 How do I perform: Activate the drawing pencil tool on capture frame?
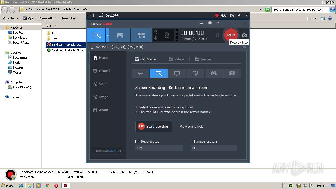(240, 15)
